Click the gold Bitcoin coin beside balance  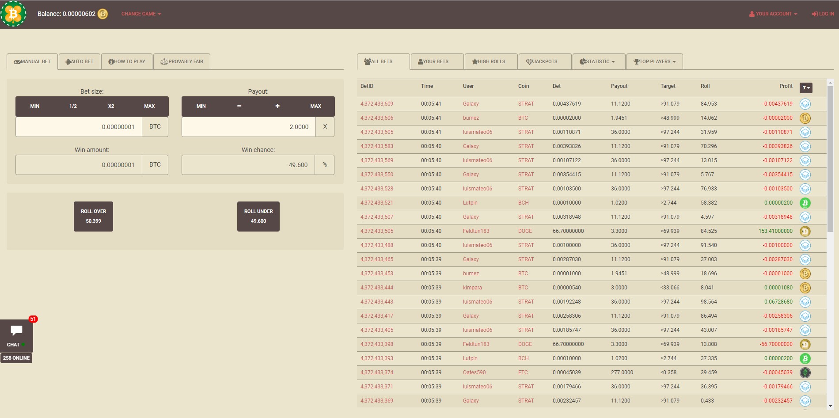(103, 14)
